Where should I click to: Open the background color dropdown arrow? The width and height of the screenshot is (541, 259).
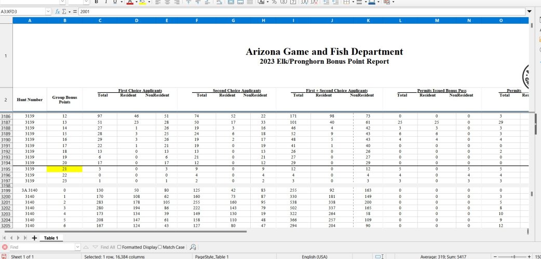click(x=378, y=2)
